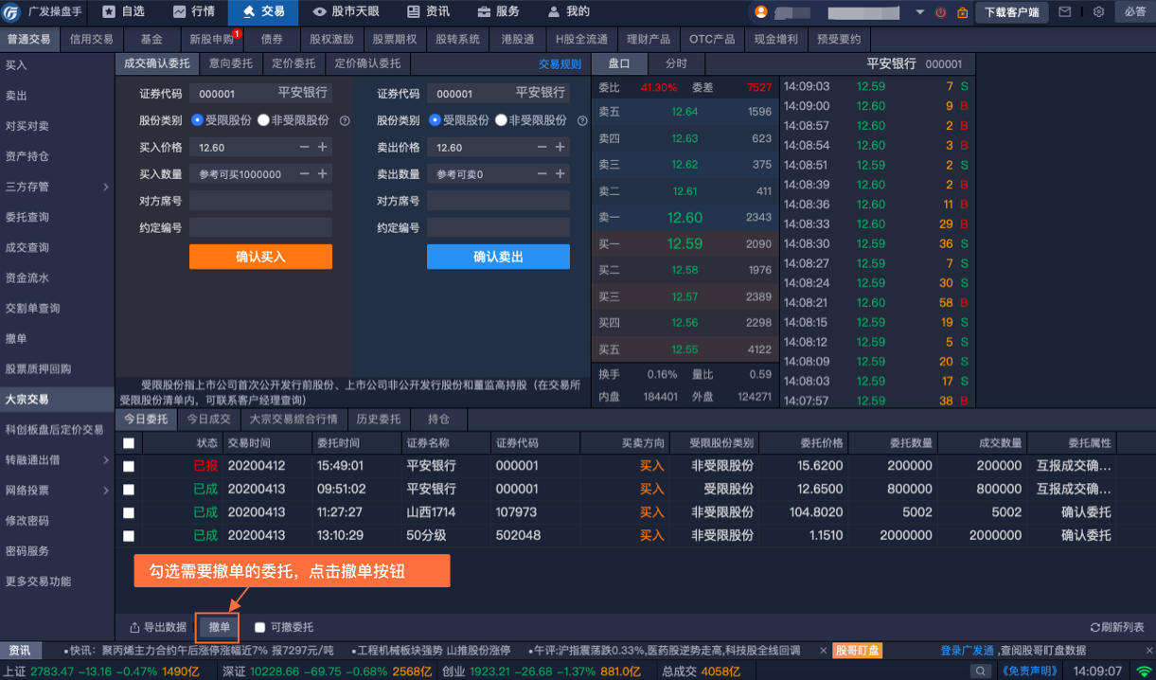
Task: Toggle the 可撤委托 checkbox
Action: coord(260,627)
